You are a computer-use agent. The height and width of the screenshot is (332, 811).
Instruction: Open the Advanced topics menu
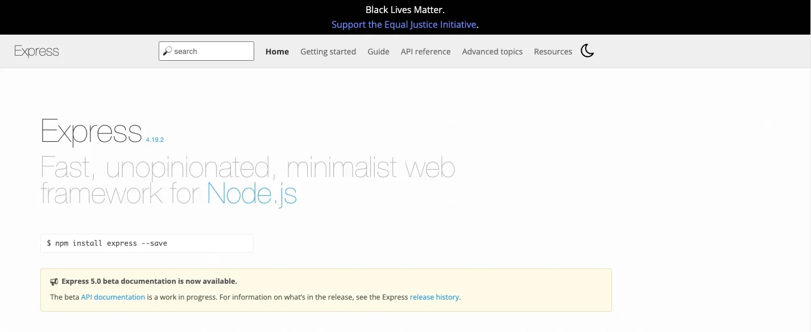[492, 52]
